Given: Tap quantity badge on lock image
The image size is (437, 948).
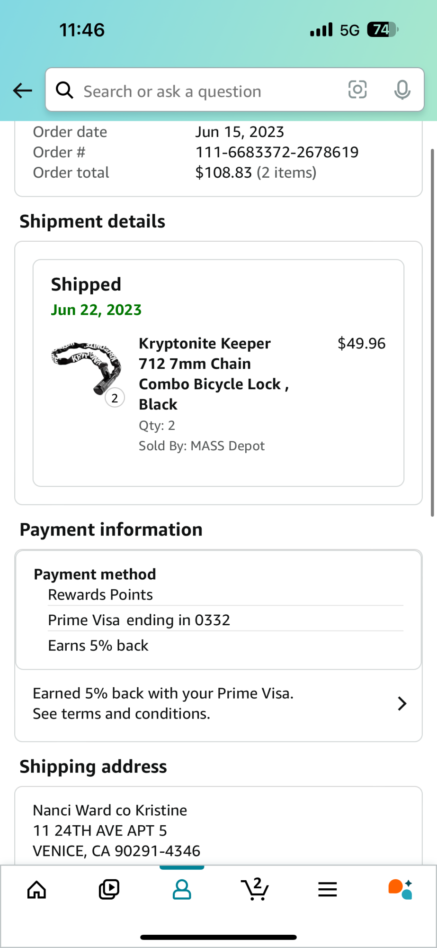Looking at the screenshot, I should click(115, 398).
